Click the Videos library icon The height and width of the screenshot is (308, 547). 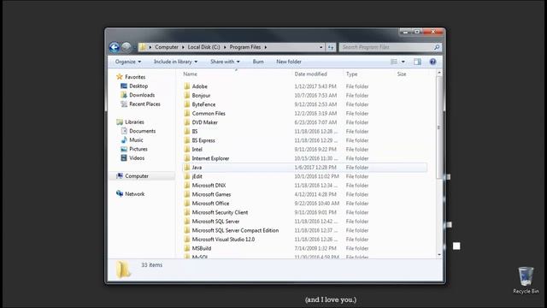tap(124, 157)
